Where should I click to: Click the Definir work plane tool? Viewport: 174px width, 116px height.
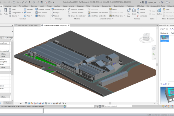159,12
